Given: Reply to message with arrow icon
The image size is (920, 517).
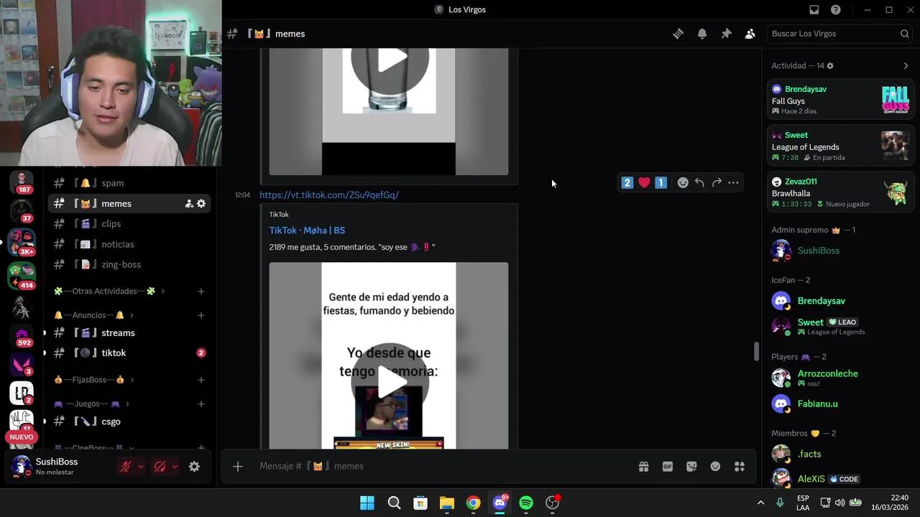Looking at the screenshot, I should (x=699, y=183).
